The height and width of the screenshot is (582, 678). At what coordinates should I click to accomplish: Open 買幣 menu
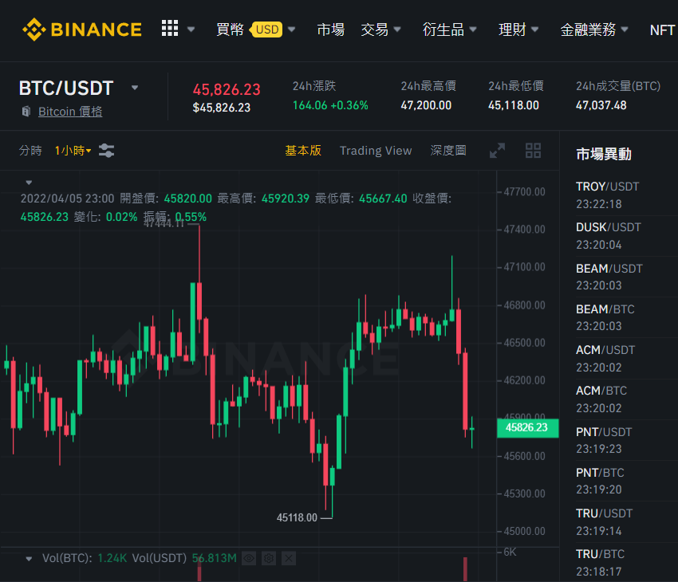[x=230, y=29]
